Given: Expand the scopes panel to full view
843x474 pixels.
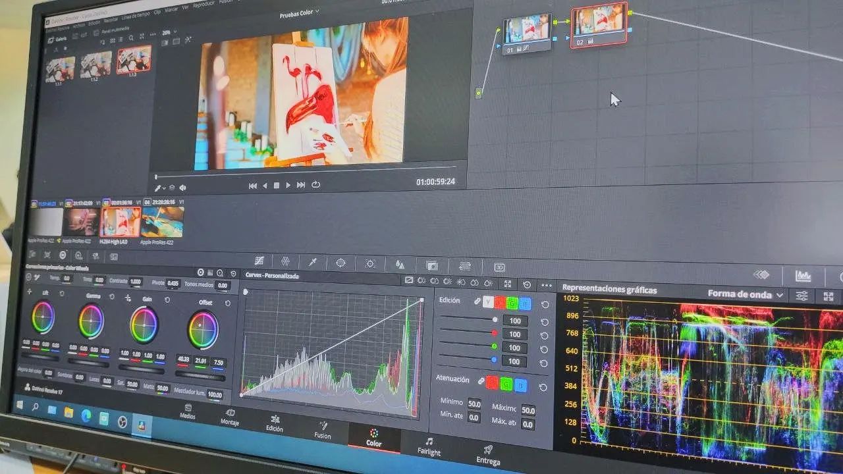Looking at the screenshot, I should tap(829, 296).
